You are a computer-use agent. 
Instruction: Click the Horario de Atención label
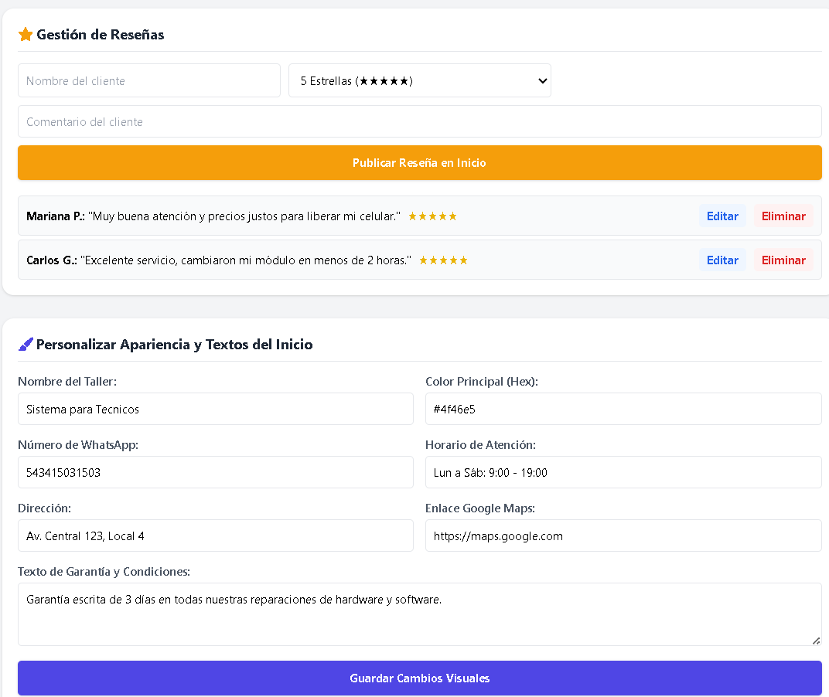[480, 445]
